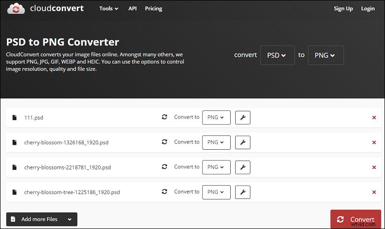This screenshot has height=229, width=385.
Task: Click the cloudconvert brand name text
Action: [x=57, y=8]
